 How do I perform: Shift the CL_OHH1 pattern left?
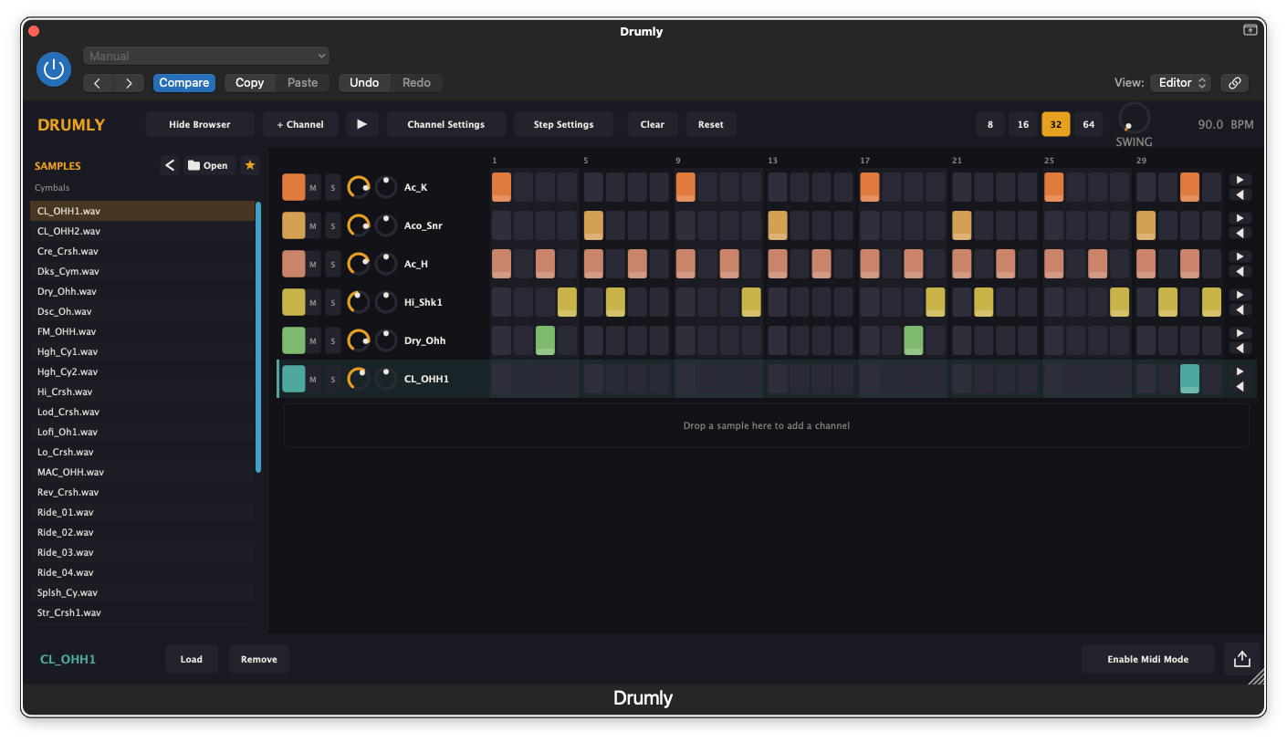pos(1240,386)
